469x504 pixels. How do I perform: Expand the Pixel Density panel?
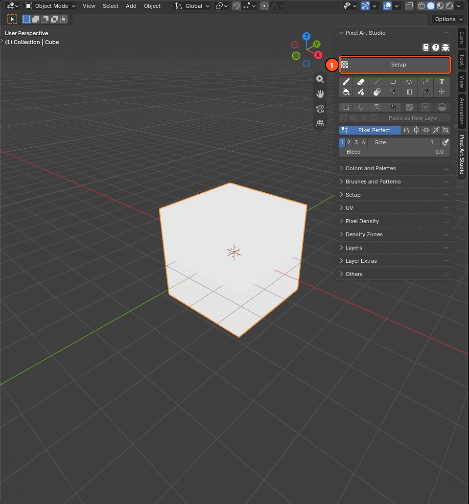click(x=395, y=221)
